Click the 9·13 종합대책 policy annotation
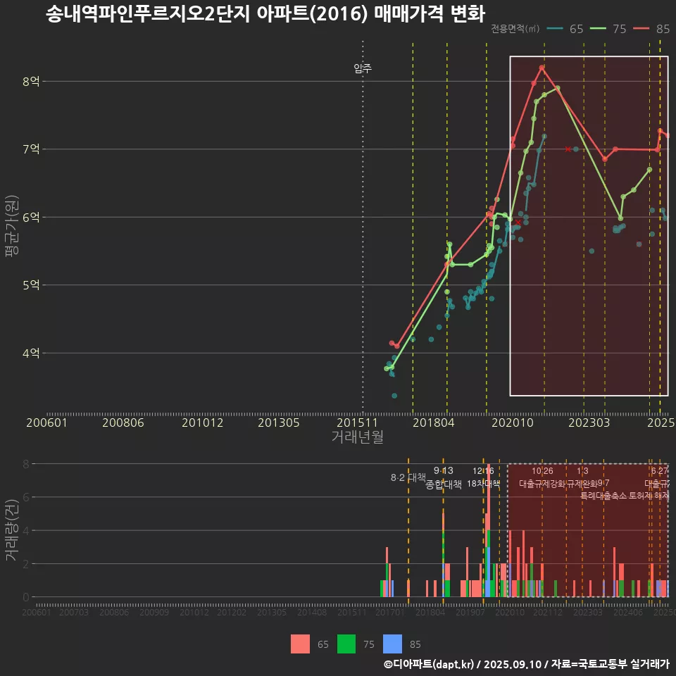Viewport: 676px width, 676px height. click(444, 477)
